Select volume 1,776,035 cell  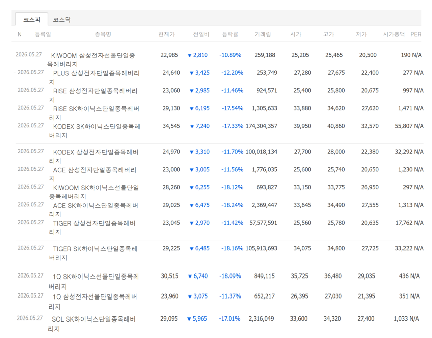click(x=265, y=170)
